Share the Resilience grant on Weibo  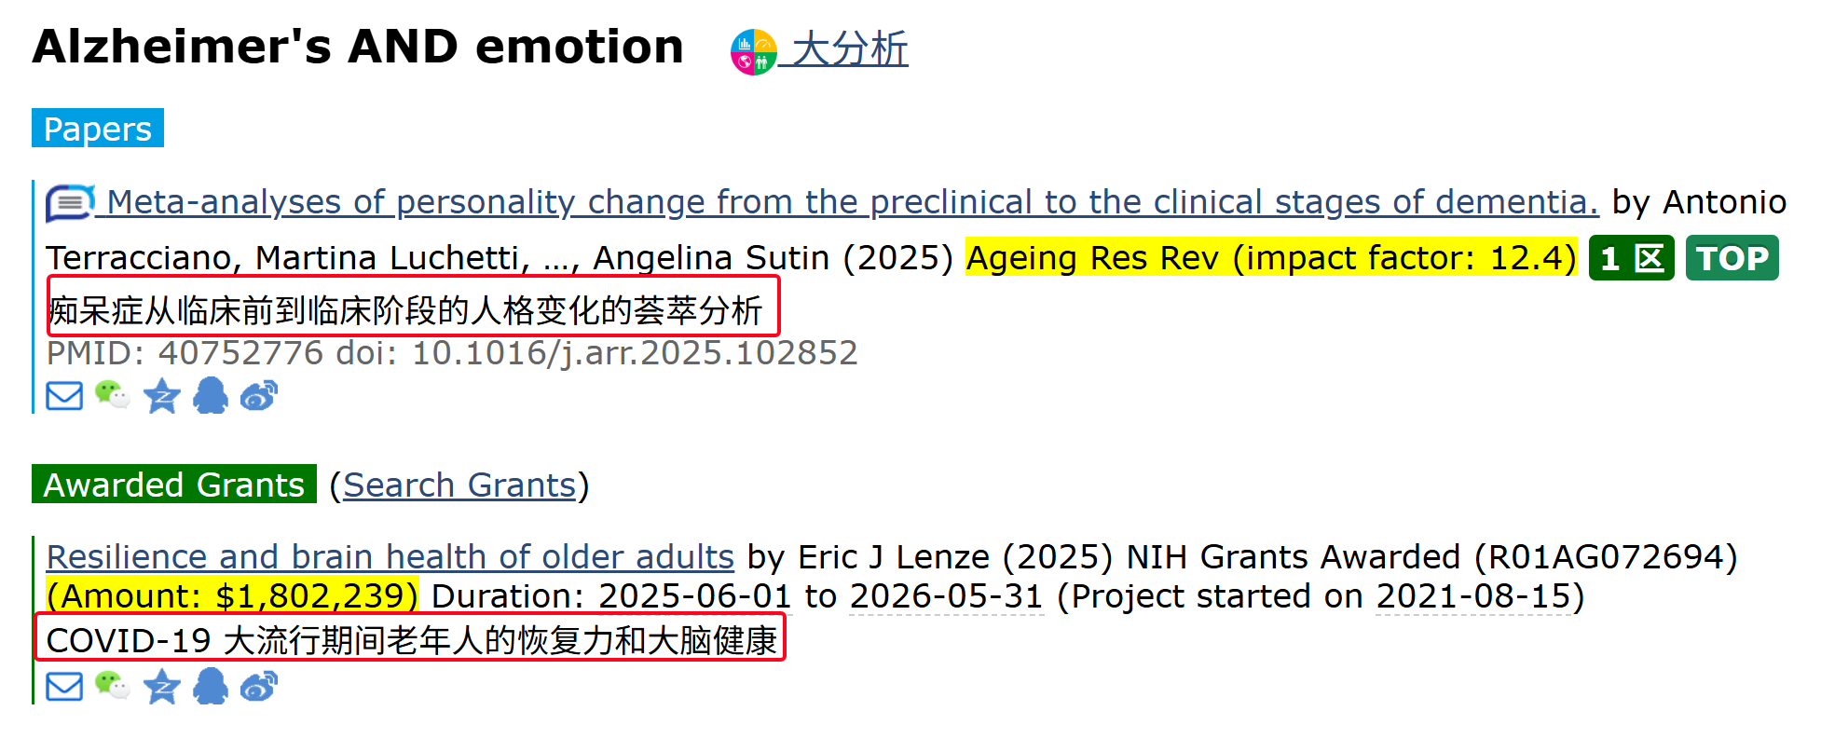259,687
